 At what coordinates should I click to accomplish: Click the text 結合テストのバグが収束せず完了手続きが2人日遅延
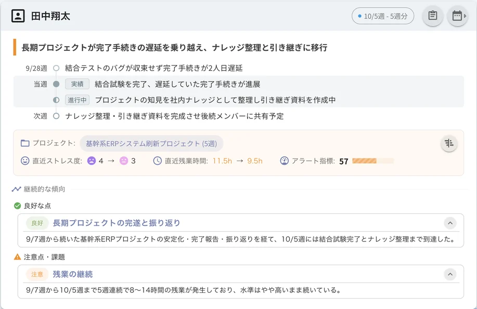point(153,68)
